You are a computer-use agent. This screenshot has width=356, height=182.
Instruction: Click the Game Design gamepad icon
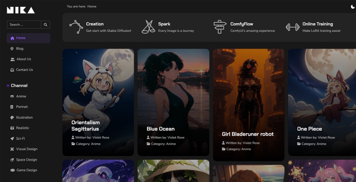click(x=12, y=170)
